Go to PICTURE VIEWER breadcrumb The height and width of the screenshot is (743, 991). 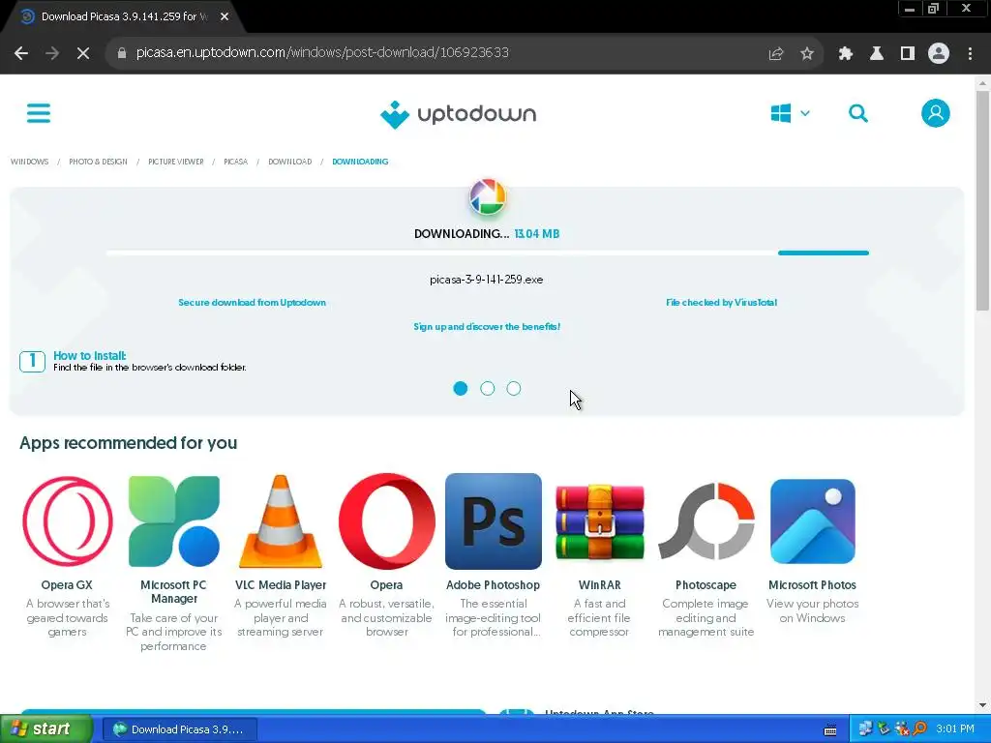tap(176, 162)
